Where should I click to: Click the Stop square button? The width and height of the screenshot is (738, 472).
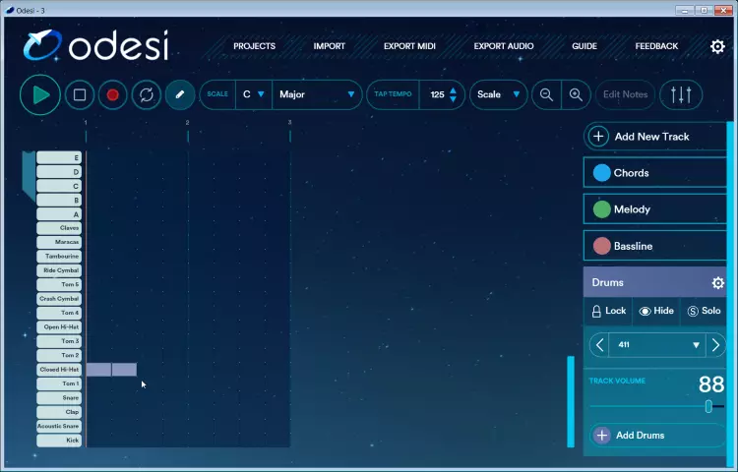point(80,95)
